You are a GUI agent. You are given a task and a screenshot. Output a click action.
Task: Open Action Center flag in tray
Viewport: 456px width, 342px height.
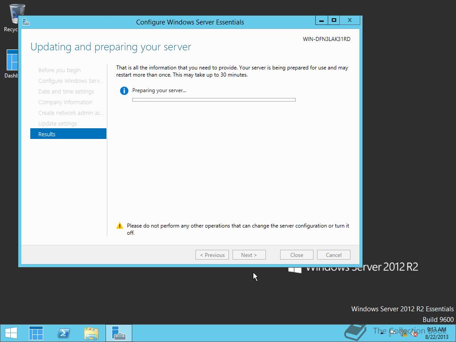pos(392,333)
